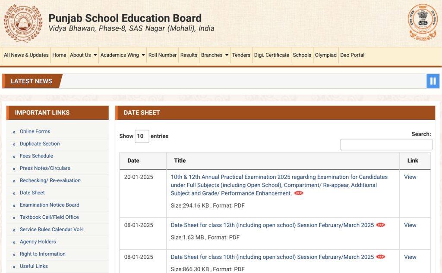Open Date Sheet for class 10th title

click(272, 257)
